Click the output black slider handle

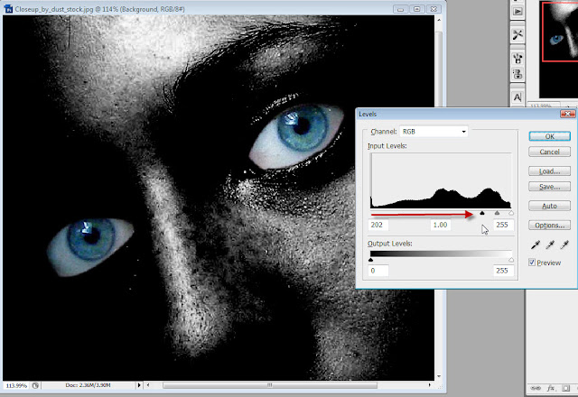point(371,260)
